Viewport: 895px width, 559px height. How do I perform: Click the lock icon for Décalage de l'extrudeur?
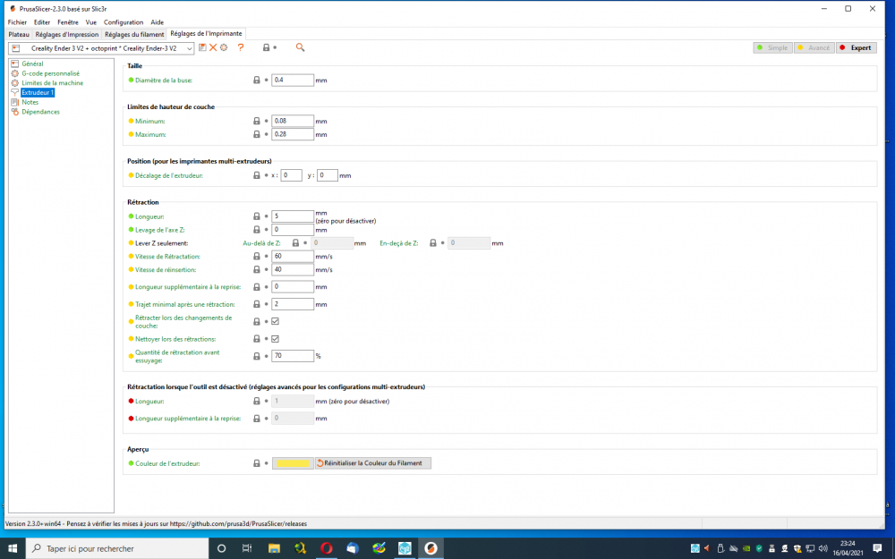257,175
